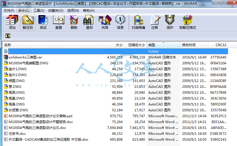Select M1000A气瓶的三维造型设计论文.doc file name
This screenshot has height=146, width=237.
tap(38, 128)
